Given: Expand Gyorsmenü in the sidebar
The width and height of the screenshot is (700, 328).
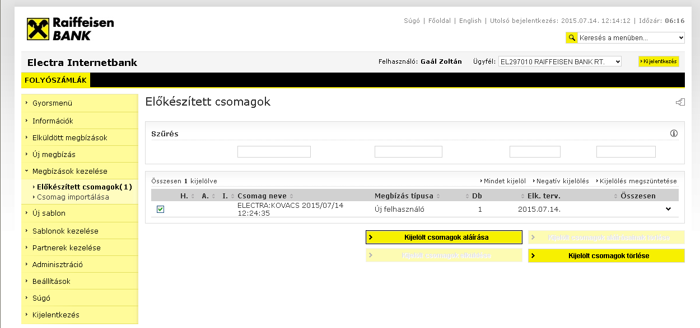Looking at the screenshot, I should tap(79, 103).
